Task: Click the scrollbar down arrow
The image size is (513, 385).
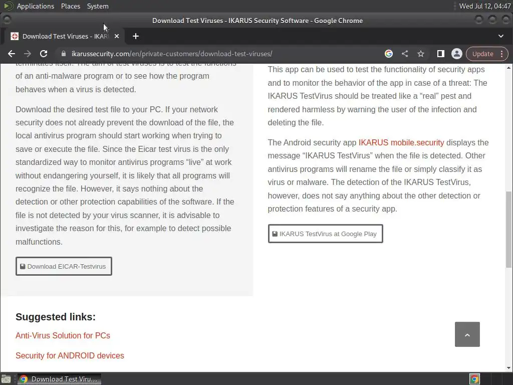Action: coord(509,368)
